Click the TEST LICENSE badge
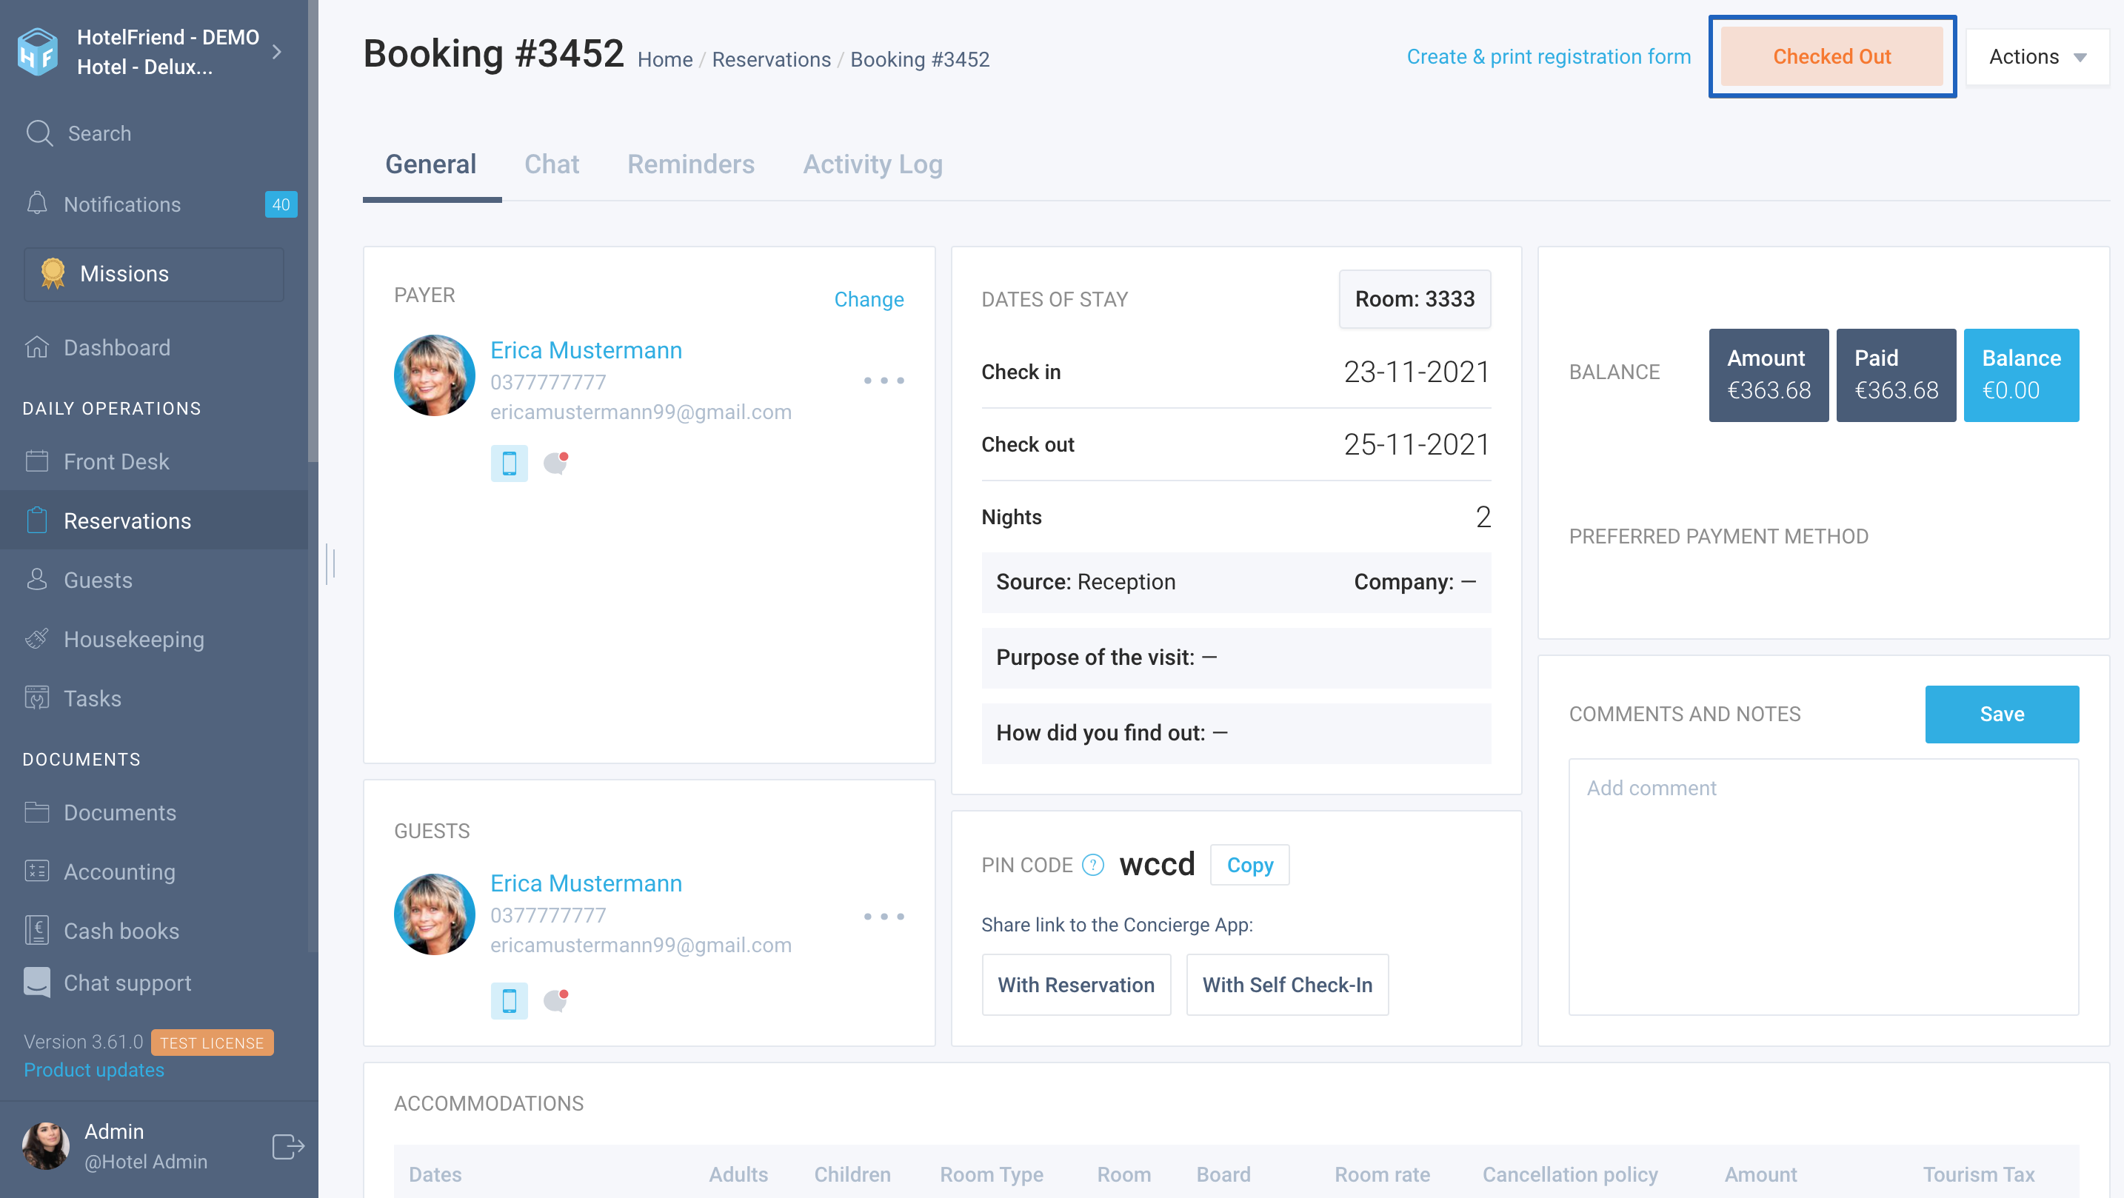 click(x=212, y=1043)
